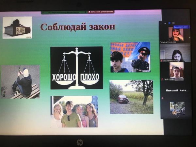
Task: Click Яна Четвертных's muted microphone icon
Action: click(161, 60)
